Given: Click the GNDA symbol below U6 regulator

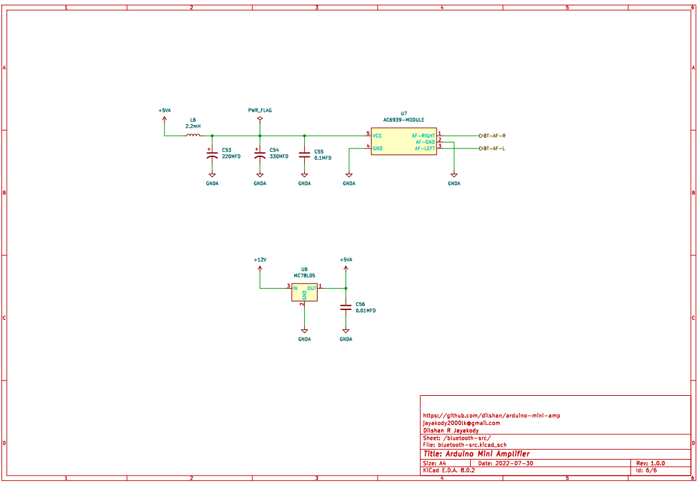Looking at the screenshot, I should [304, 330].
